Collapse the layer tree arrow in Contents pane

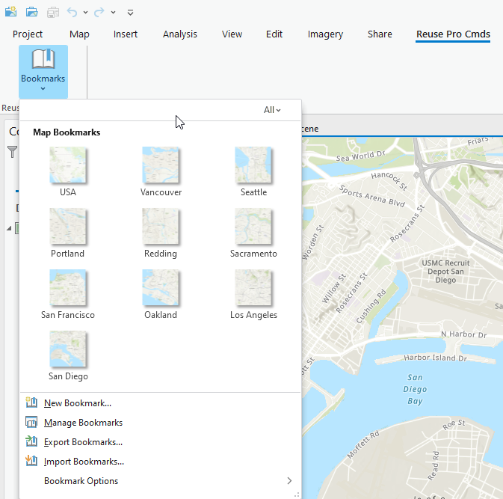point(9,228)
